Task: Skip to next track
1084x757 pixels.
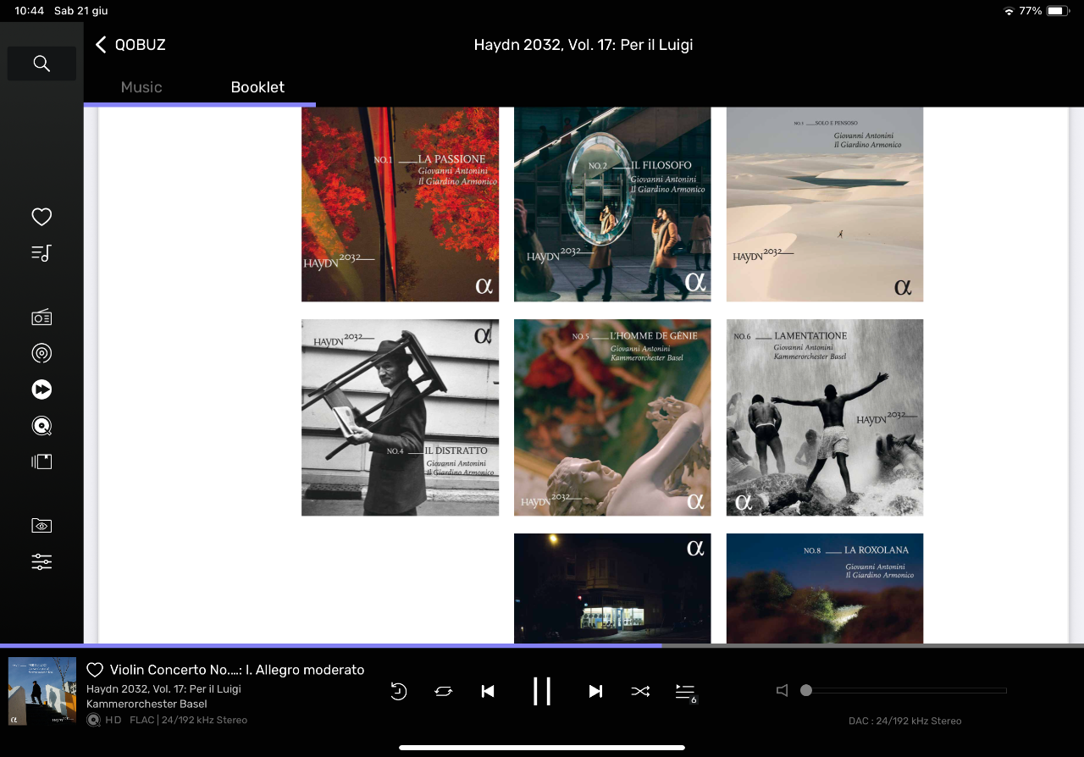Action: click(595, 691)
